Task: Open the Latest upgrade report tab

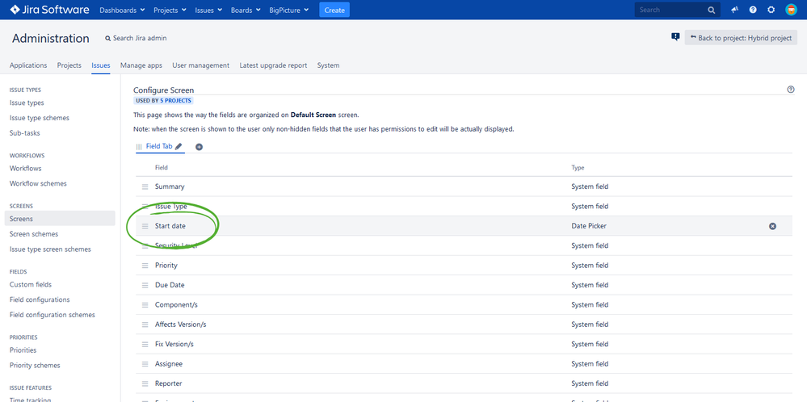Action: click(x=273, y=65)
